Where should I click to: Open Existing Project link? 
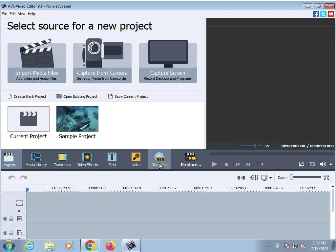click(x=77, y=96)
